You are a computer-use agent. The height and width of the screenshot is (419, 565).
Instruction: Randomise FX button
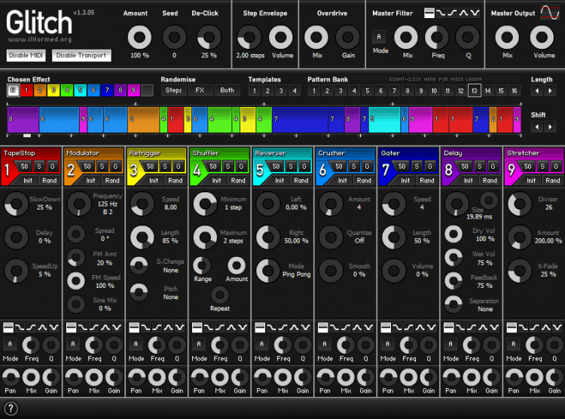(200, 90)
